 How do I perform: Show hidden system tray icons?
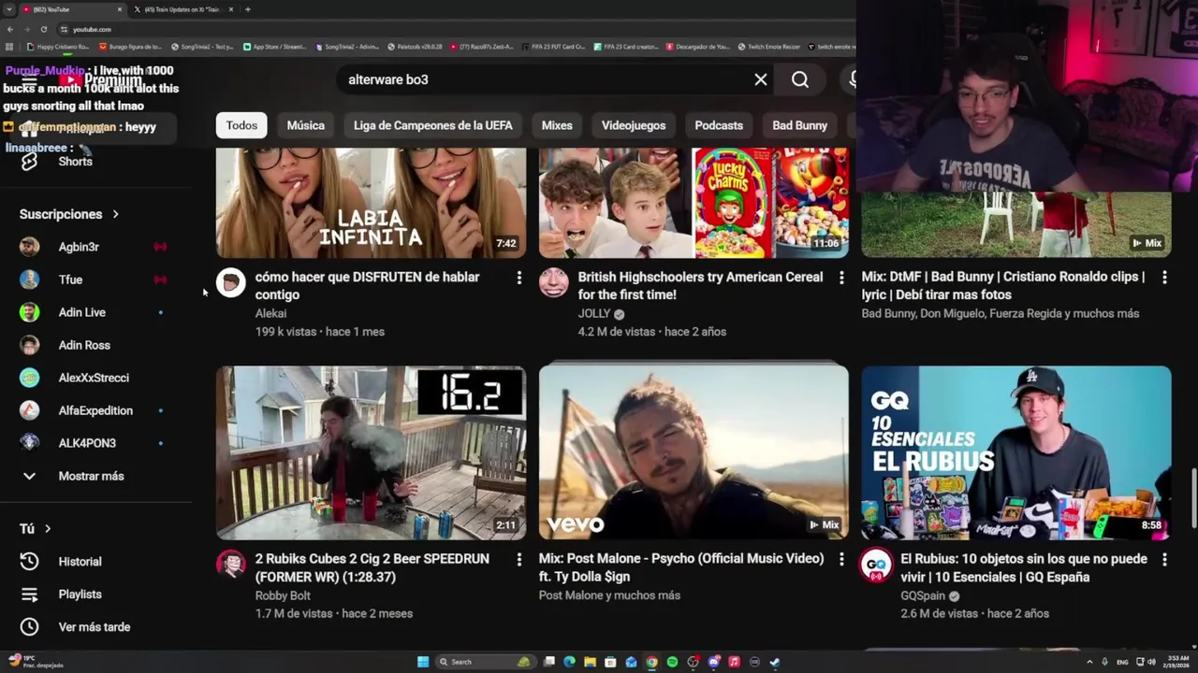pos(1089,662)
